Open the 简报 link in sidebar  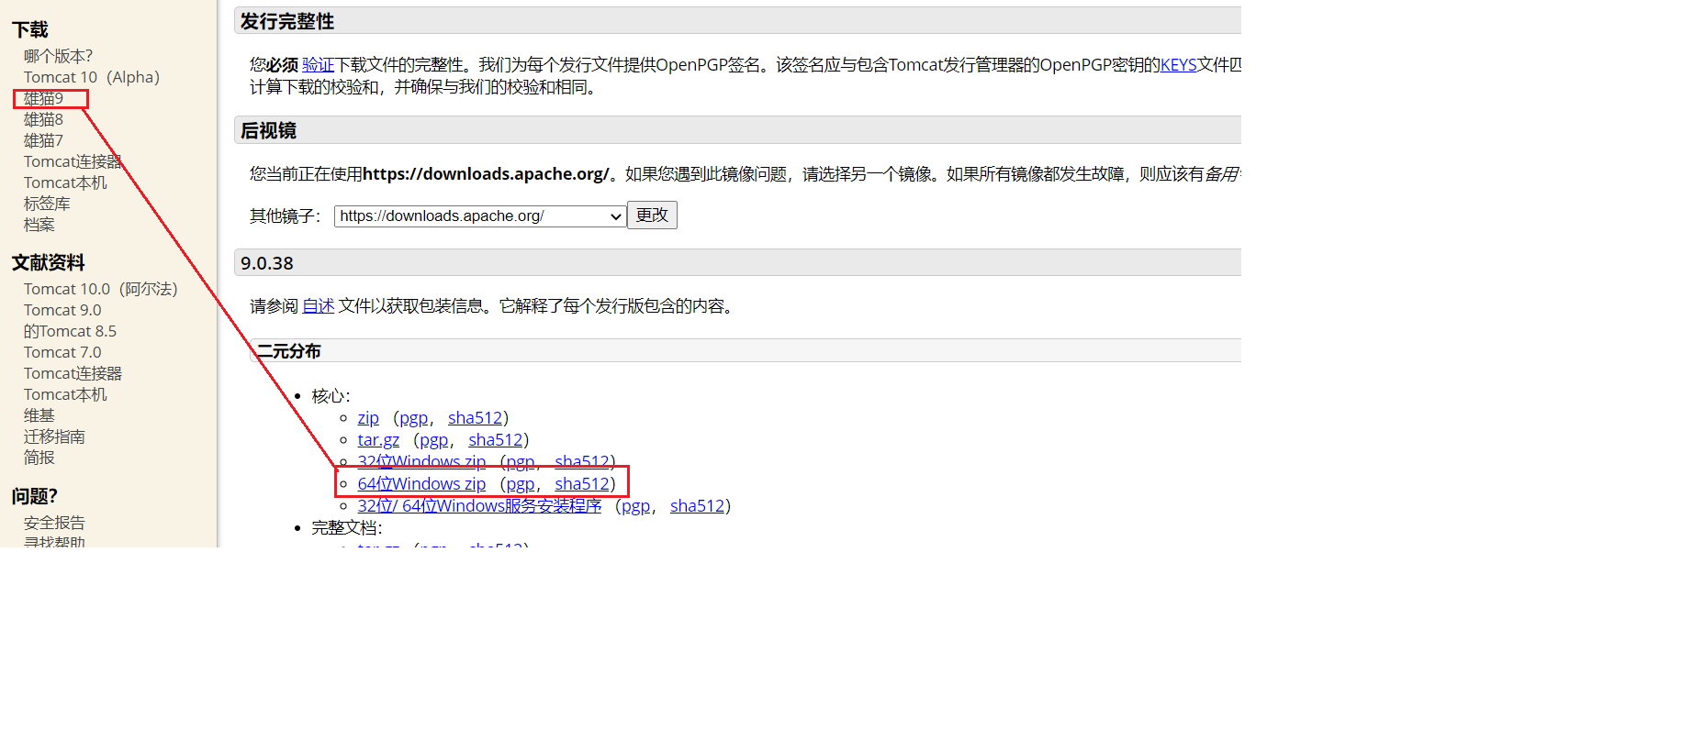tap(39, 457)
